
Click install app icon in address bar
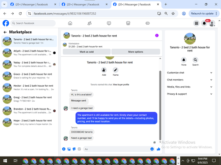[159, 14]
